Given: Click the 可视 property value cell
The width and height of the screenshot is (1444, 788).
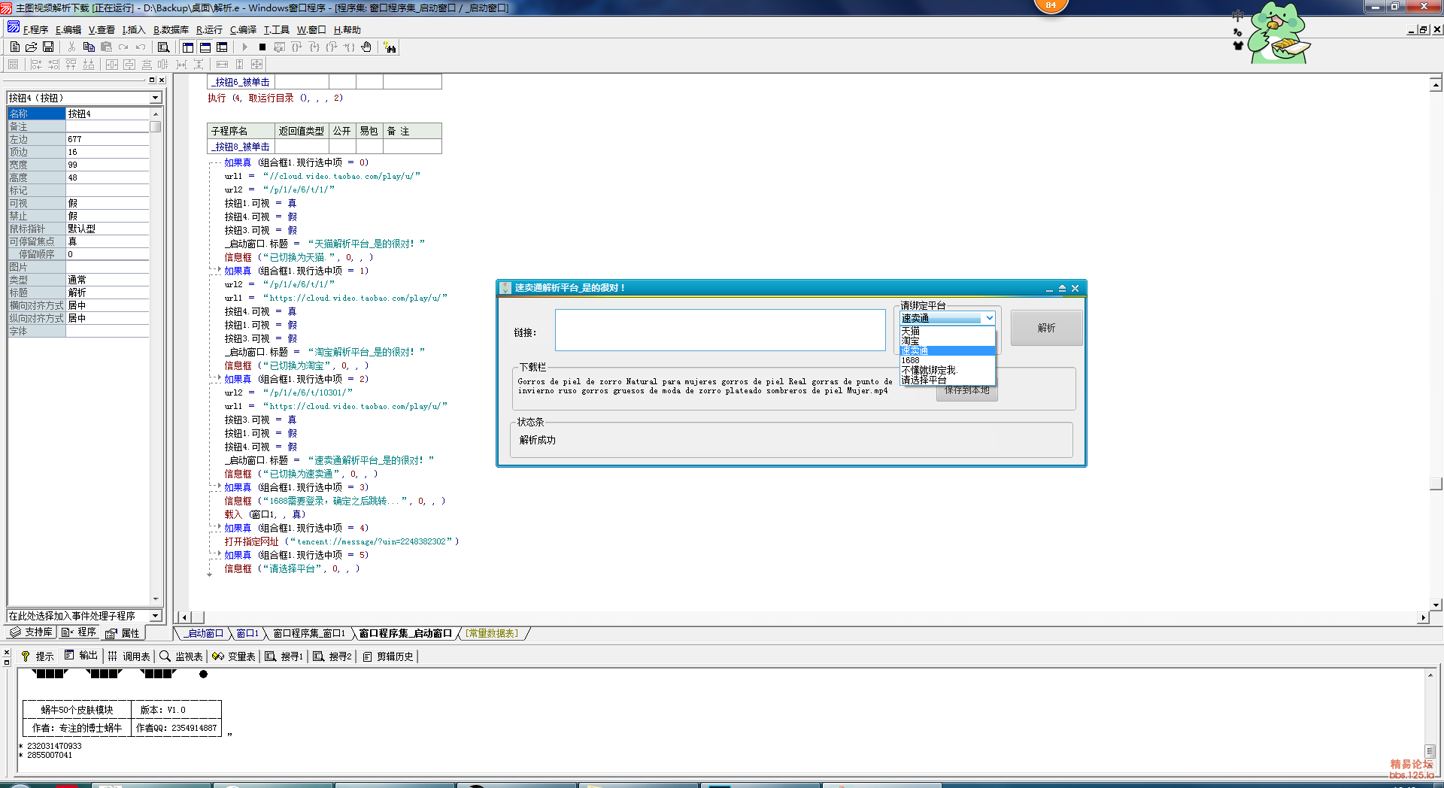Looking at the screenshot, I should pos(108,203).
